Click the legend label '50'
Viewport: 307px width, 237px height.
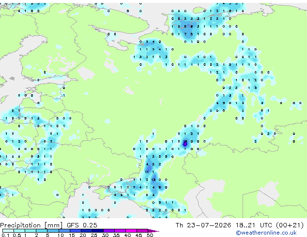pyautogui.click(x=150, y=235)
